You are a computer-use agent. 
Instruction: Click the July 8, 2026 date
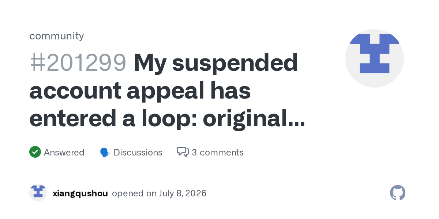pos(183,193)
